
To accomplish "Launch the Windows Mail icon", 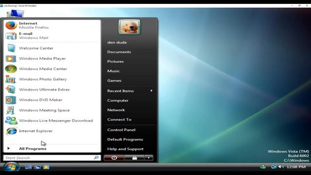I will tap(11, 36).
